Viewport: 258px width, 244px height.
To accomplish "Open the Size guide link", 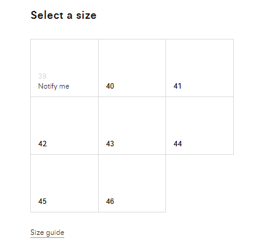I will click(x=47, y=232).
